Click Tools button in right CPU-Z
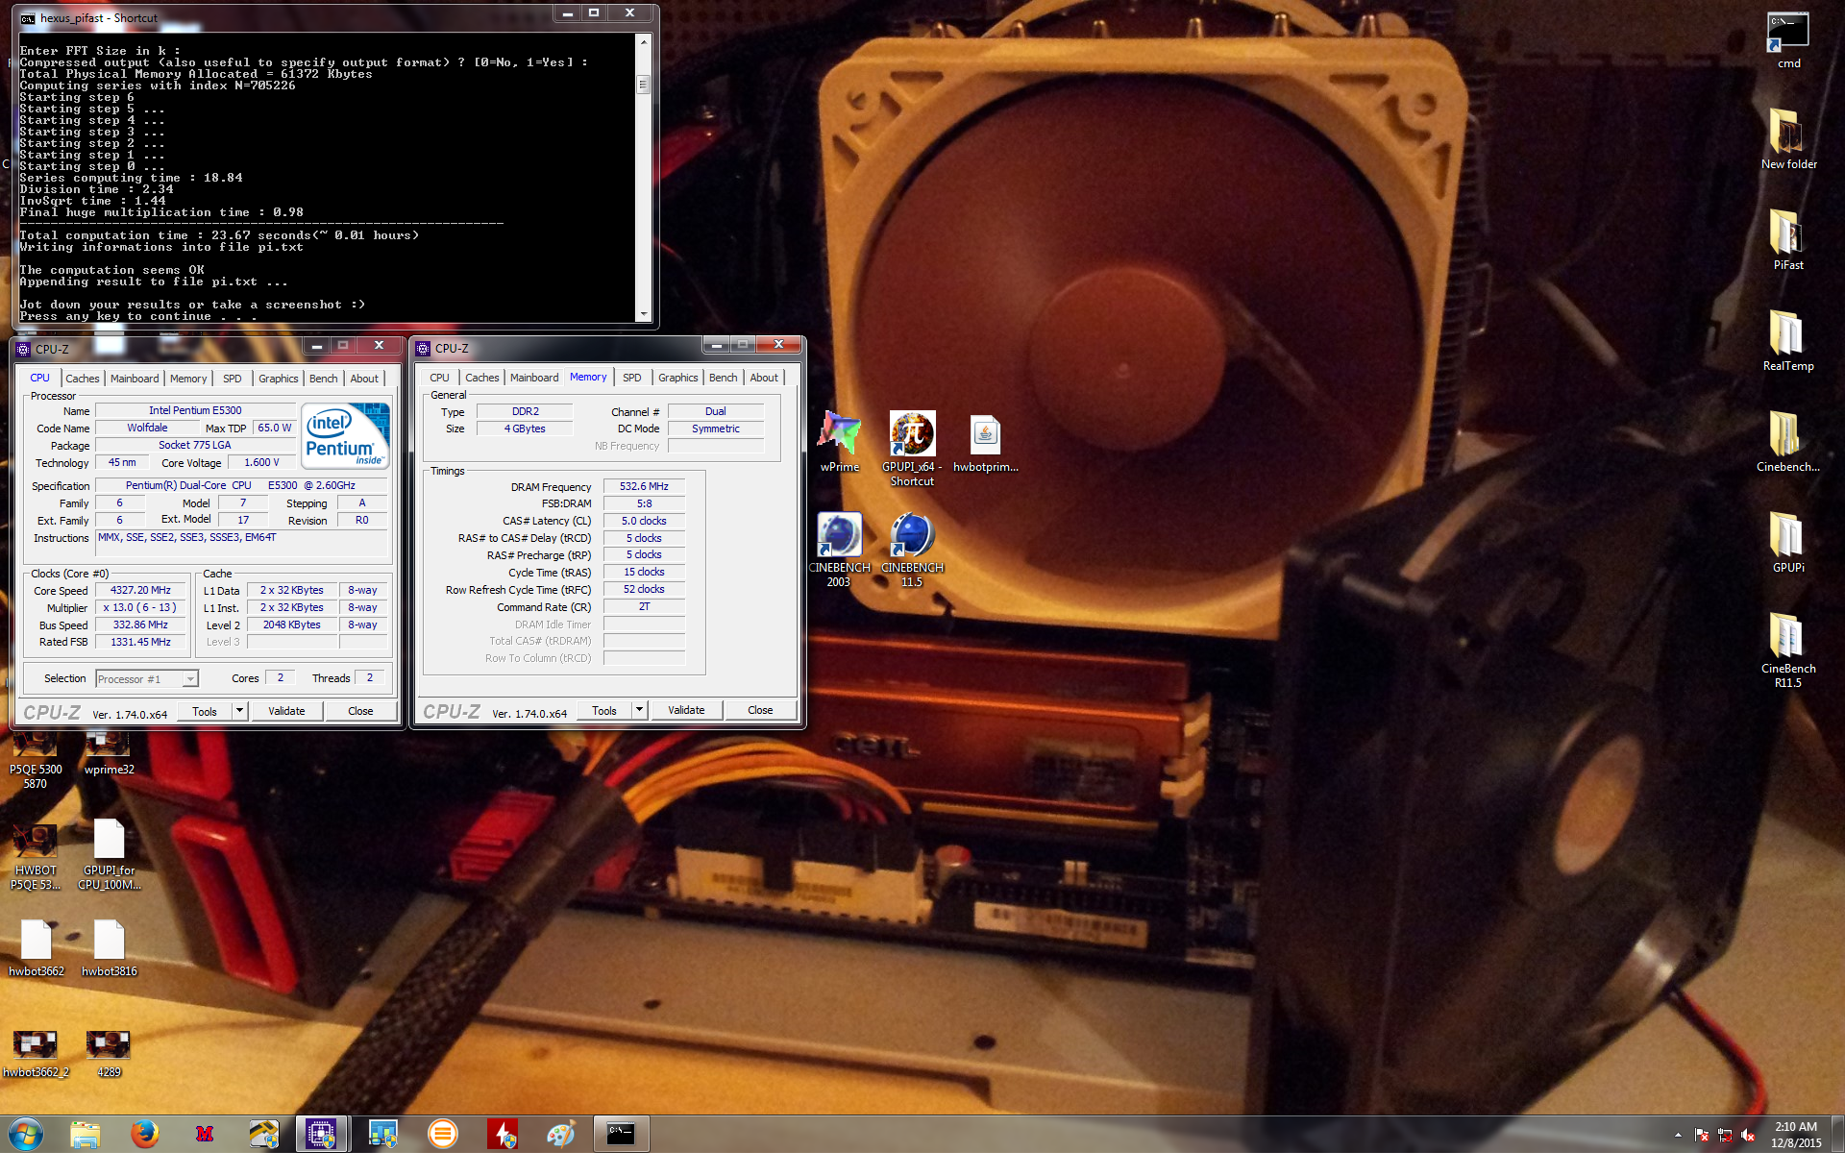The height and width of the screenshot is (1176, 1845). (604, 710)
